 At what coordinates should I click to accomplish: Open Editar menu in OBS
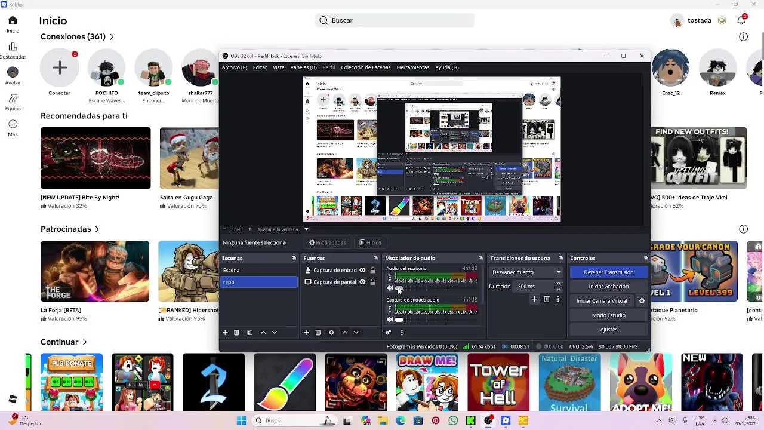260,67
